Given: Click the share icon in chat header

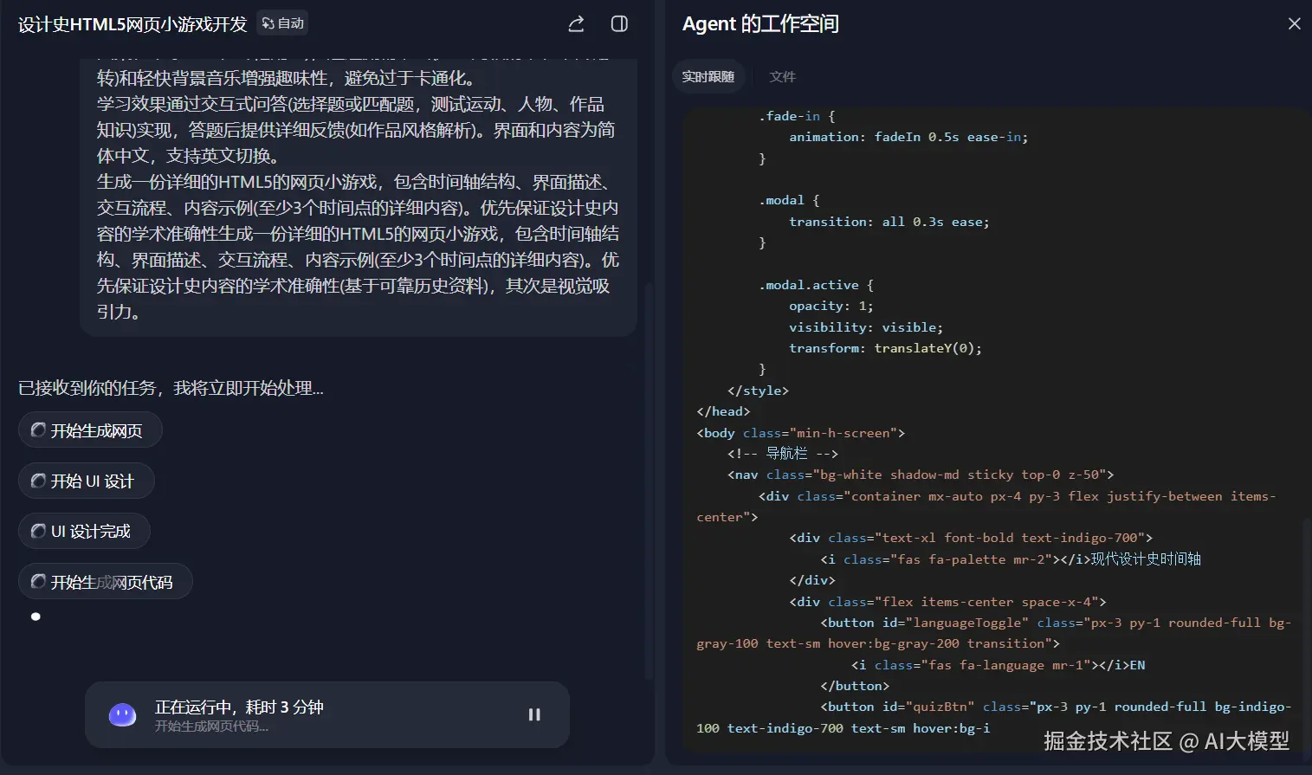Looking at the screenshot, I should click(576, 24).
